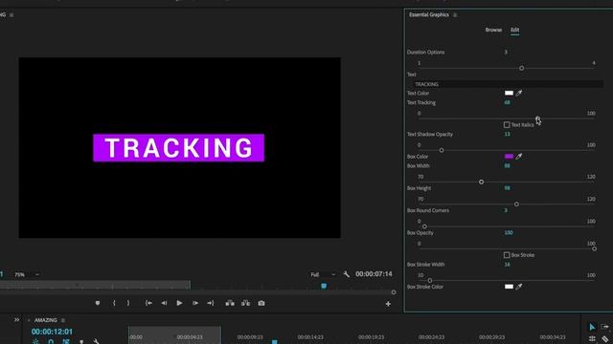Pick Box Color with its eyedropper
613x344 pixels.
click(x=519, y=157)
